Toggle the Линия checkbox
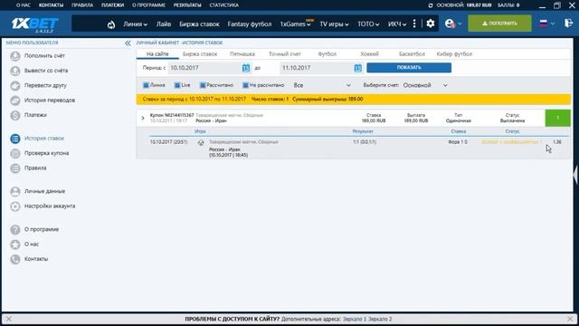Image resolution: width=579 pixels, height=326 pixels. pos(146,85)
